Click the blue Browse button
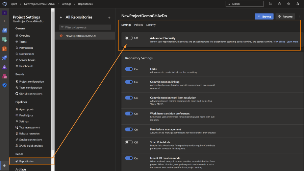304x171 pixels. 264,16
